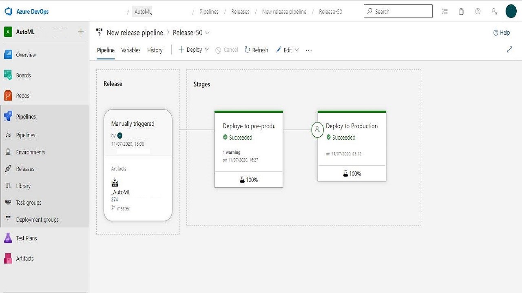The width and height of the screenshot is (522, 293).
Task: Switch to the Pipeline tab
Action: click(x=106, y=50)
